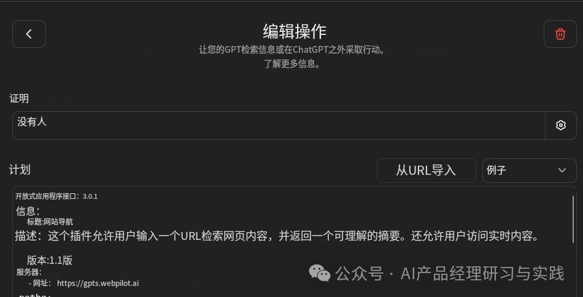Click the schema editor's vertical scrollbar
The height and width of the screenshot is (297, 583).
(x=573, y=219)
